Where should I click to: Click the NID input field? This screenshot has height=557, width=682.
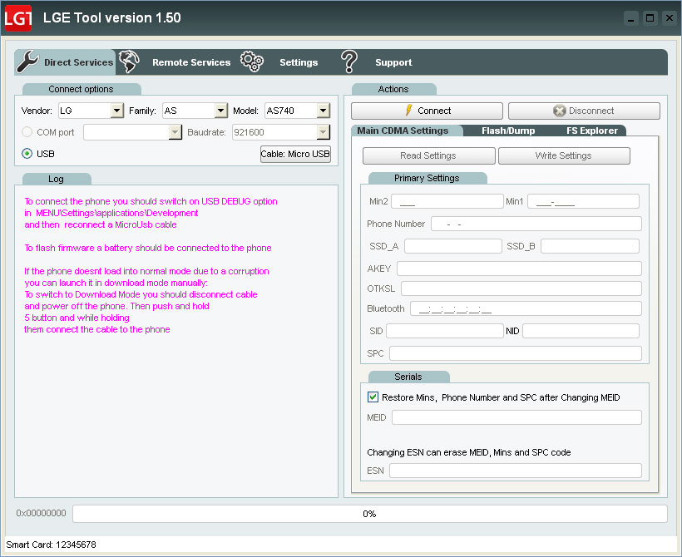click(581, 331)
